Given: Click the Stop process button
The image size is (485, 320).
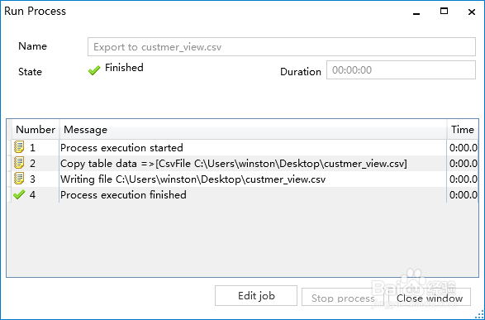Looking at the screenshot, I should [x=343, y=297].
